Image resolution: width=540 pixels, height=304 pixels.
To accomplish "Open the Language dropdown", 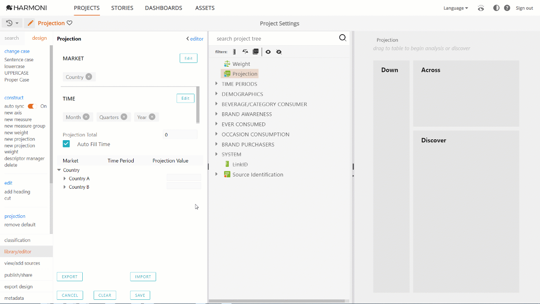I will (455, 8).
